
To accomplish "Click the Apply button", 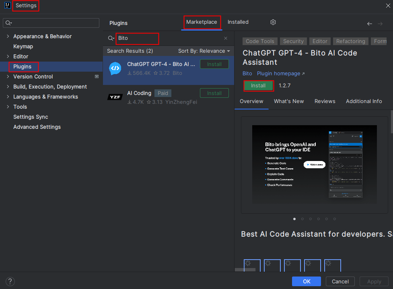I will (374, 281).
